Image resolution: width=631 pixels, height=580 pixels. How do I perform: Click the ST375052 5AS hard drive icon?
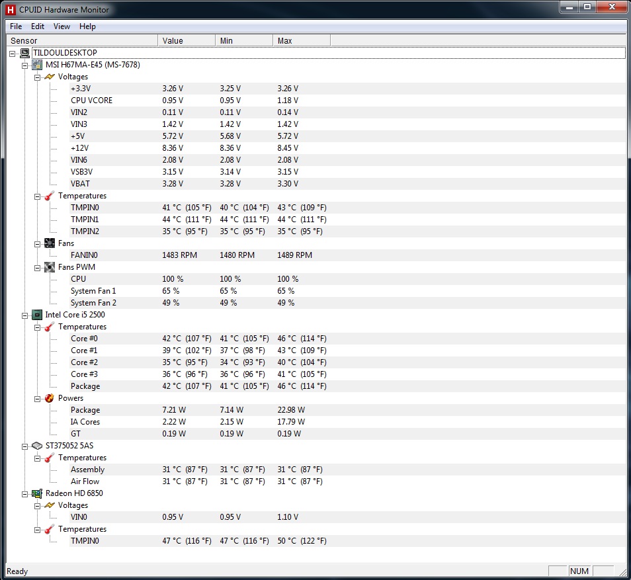(37, 446)
